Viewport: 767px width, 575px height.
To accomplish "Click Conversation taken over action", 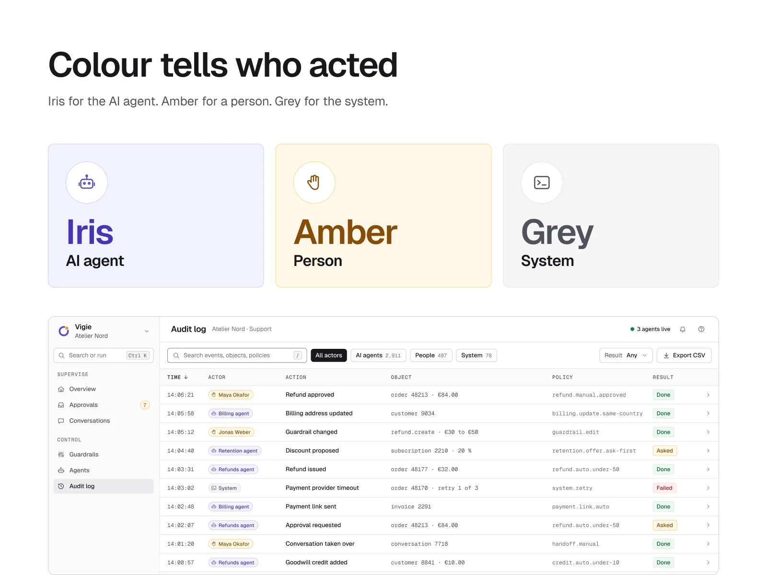I will (320, 544).
